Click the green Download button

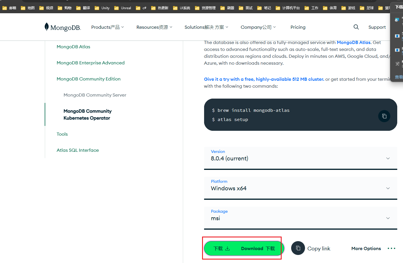[244, 248]
